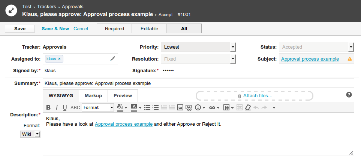Insert an image into the description
Viewport: 361px width, 162px height.
coord(180,107)
